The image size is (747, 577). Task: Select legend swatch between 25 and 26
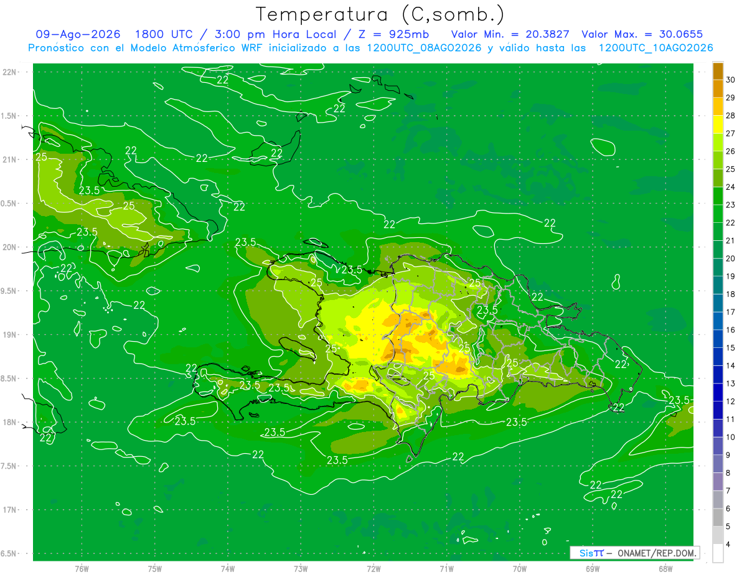718,160
